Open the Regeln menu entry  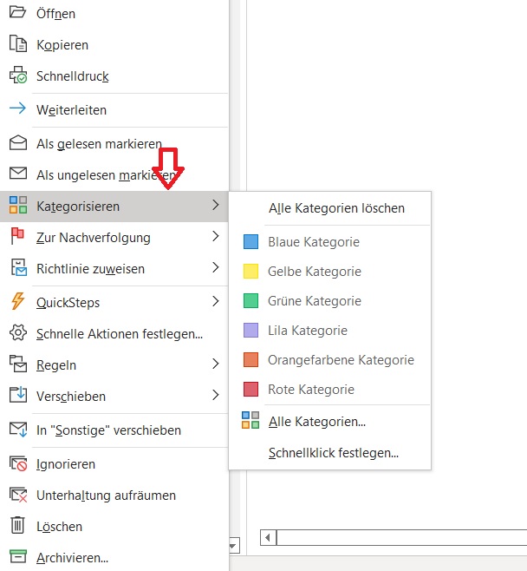[x=114, y=364]
